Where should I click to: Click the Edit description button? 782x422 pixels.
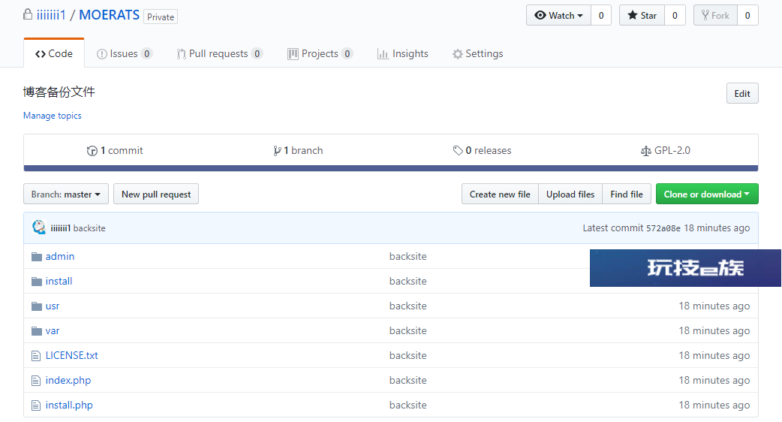[x=742, y=93]
